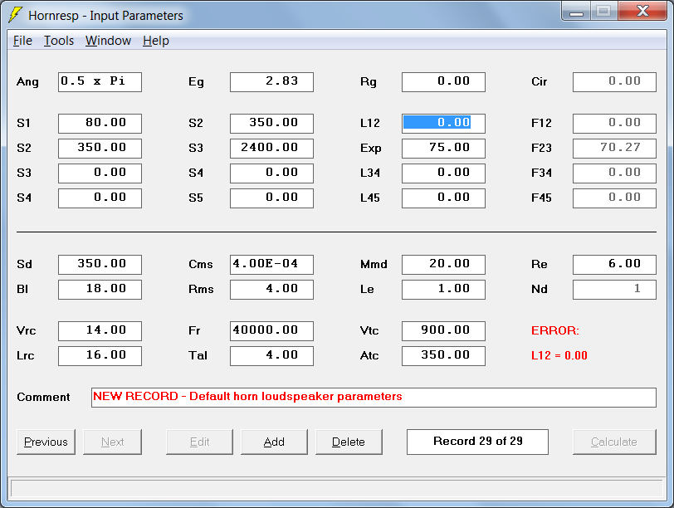The width and height of the screenshot is (674, 508).
Task: Edit the Bl value 18.00
Action: (x=100, y=290)
